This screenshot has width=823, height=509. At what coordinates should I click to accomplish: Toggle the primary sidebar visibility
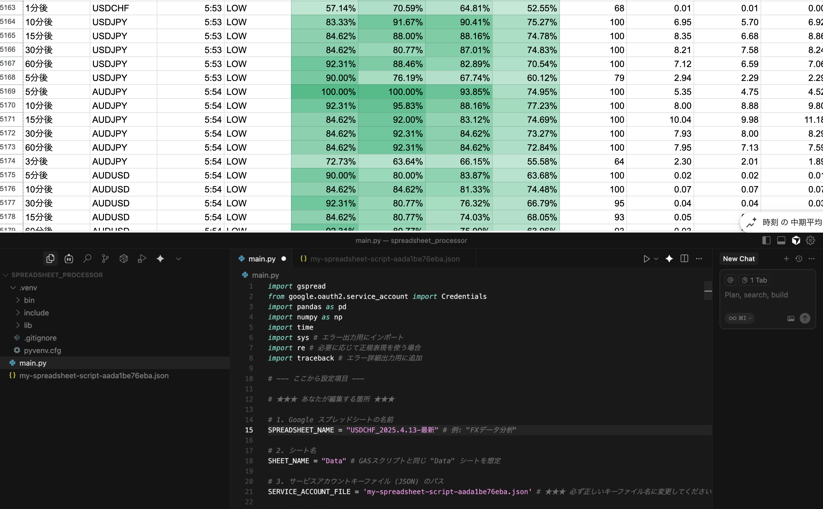[766, 240]
